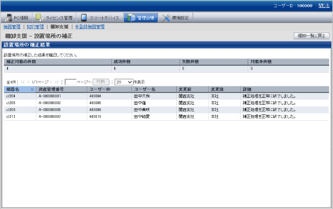Click 関西支社 in the cl204 row
This screenshot has height=209, width=333.
(186, 96)
